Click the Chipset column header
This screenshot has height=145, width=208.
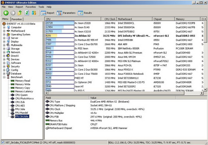(158, 19)
